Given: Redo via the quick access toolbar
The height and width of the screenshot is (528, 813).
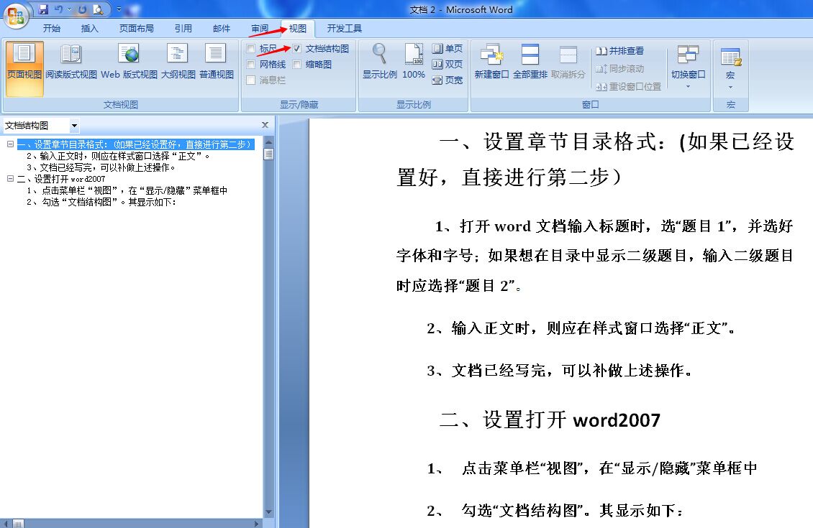Looking at the screenshot, I should tap(83, 9).
